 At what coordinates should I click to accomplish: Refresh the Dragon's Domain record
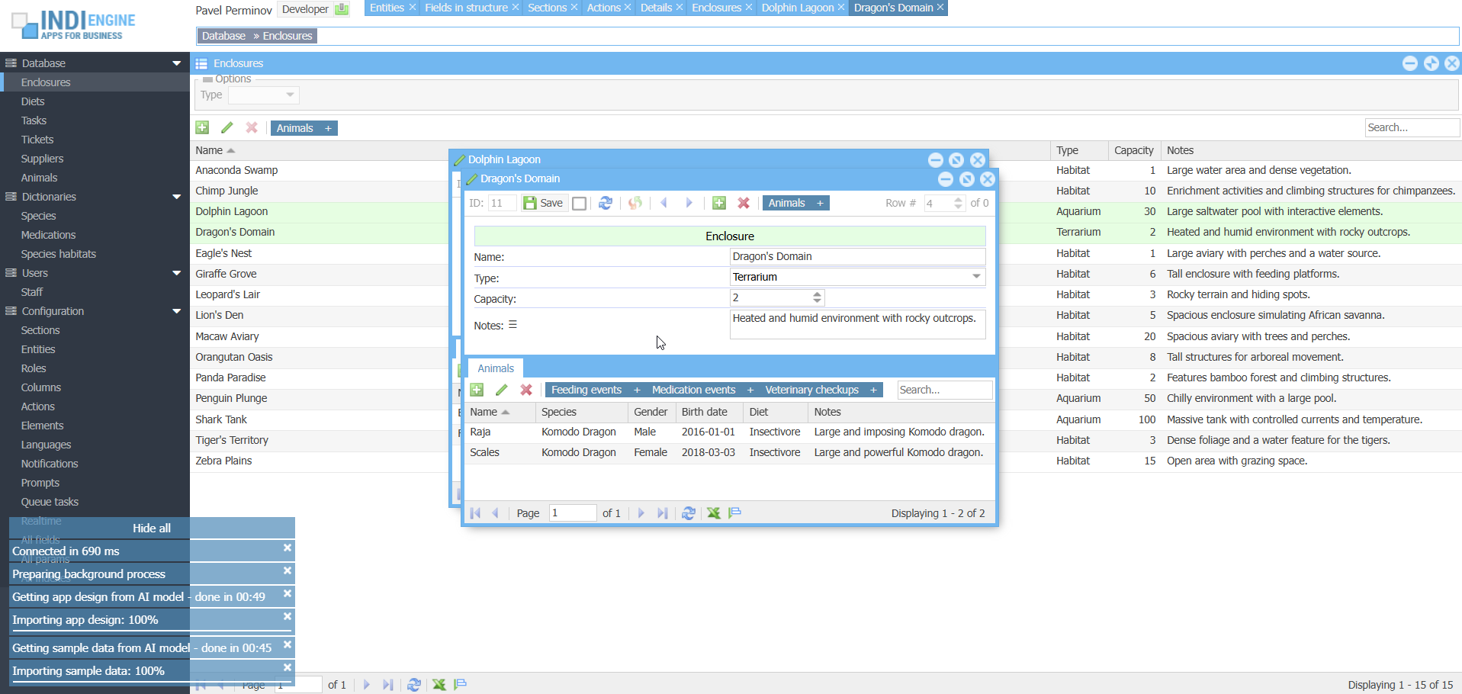pos(606,203)
